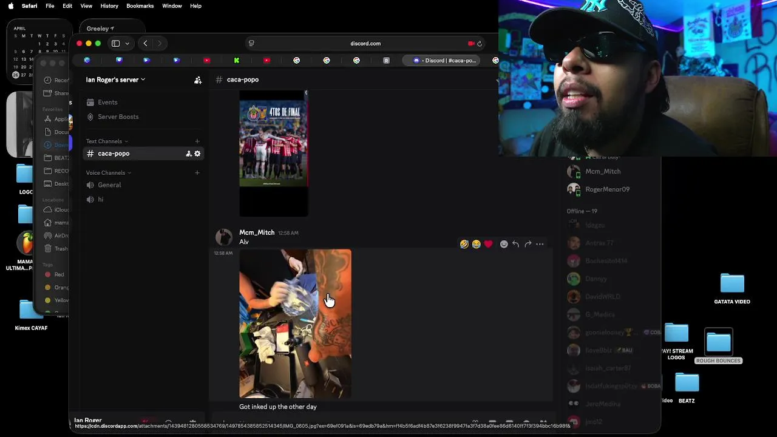This screenshot has width=777, height=437.
Task: Select the caca-popo text channel
Action: click(114, 154)
